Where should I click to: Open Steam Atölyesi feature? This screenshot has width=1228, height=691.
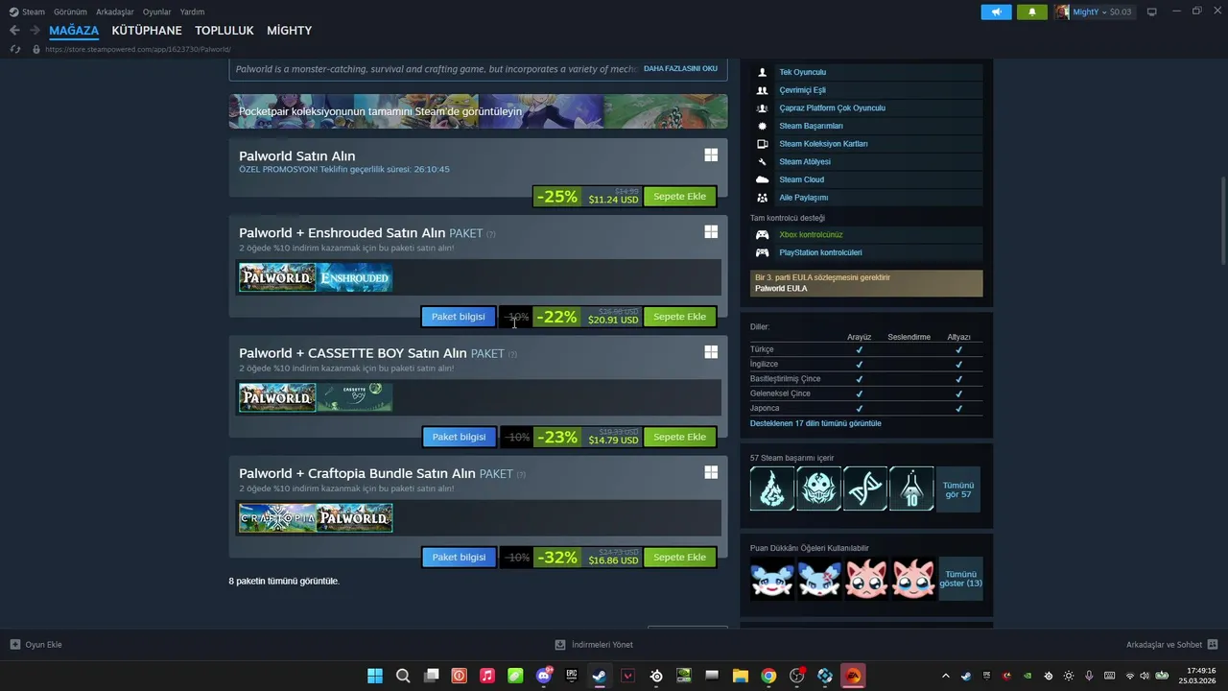pyautogui.click(x=866, y=161)
